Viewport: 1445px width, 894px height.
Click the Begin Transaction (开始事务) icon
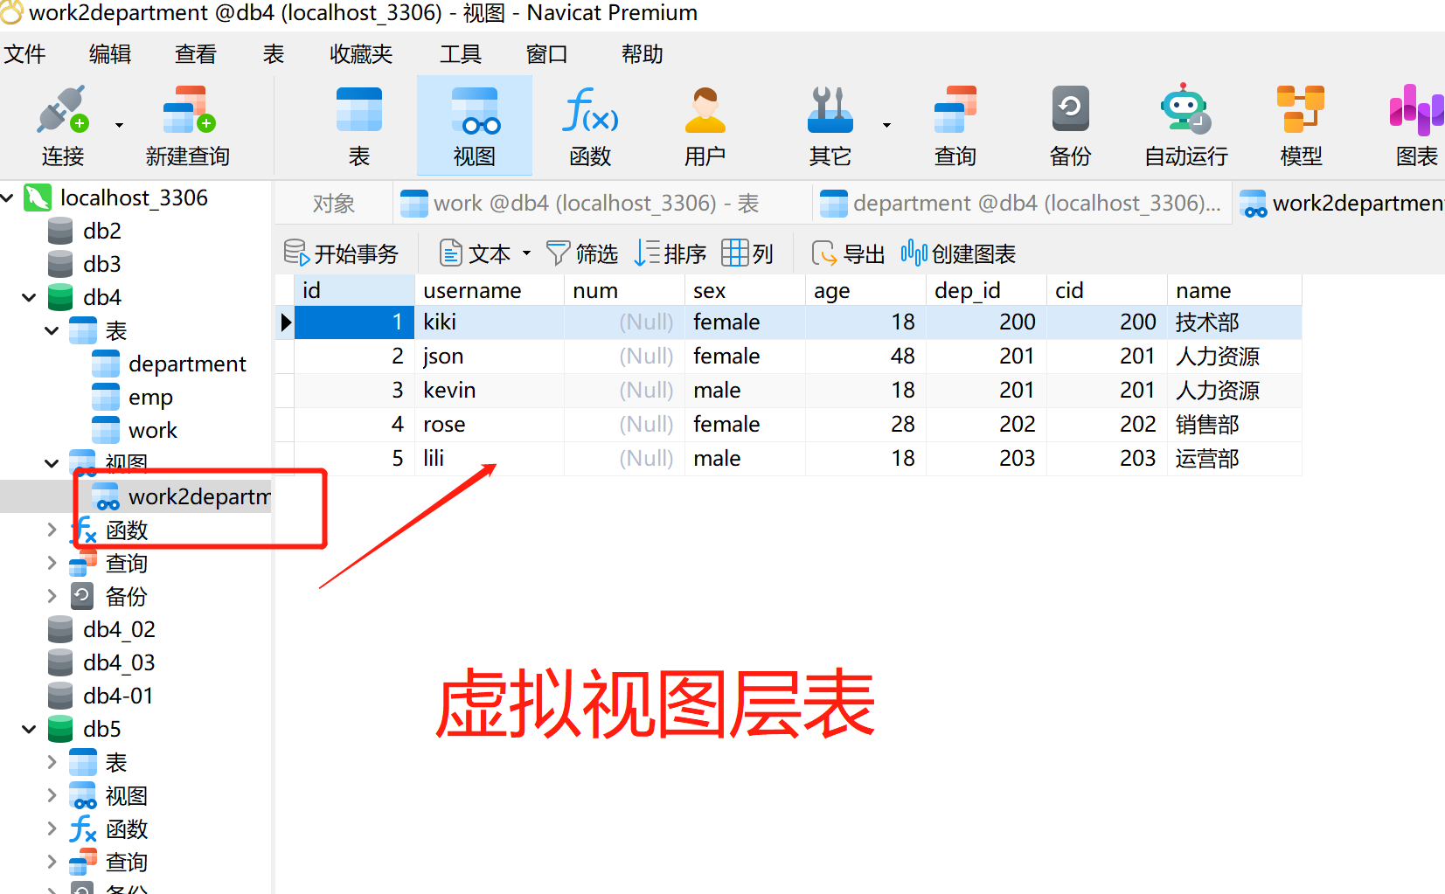point(296,253)
